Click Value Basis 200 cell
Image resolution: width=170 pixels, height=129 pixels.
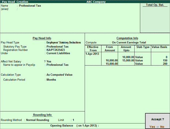pos(165,64)
